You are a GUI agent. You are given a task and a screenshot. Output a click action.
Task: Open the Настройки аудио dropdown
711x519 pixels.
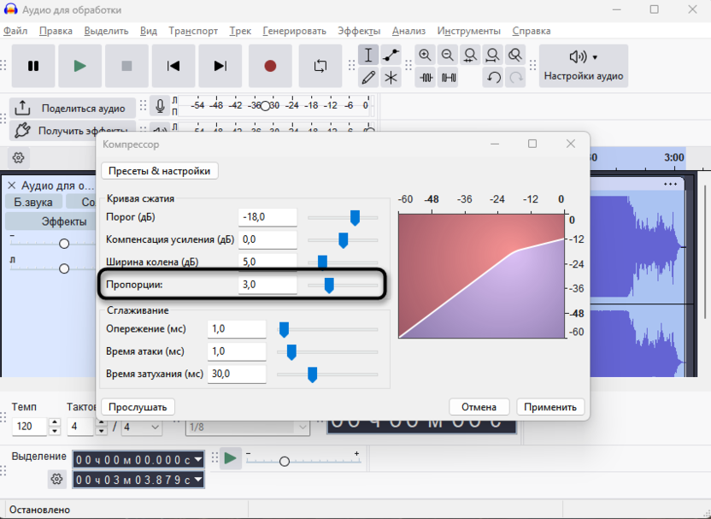tap(584, 66)
